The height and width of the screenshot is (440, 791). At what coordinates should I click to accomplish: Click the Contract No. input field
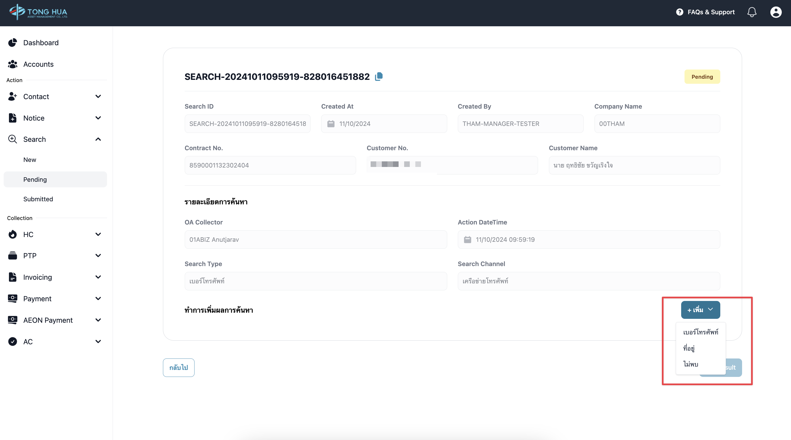(270, 165)
